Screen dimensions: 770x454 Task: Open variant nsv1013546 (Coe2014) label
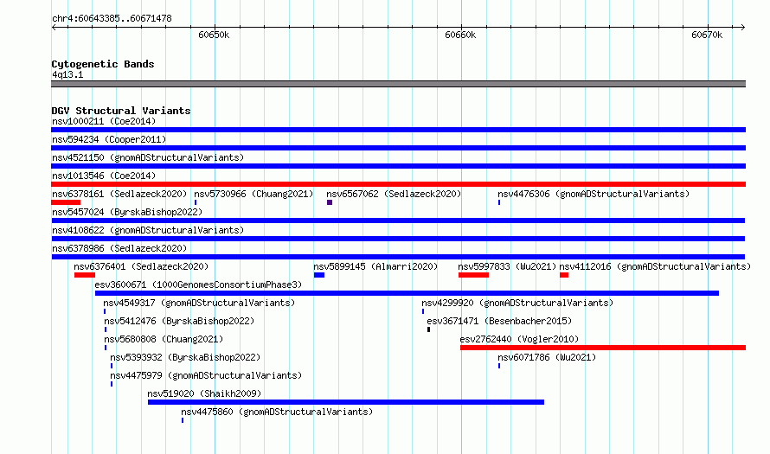[x=104, y=176]
